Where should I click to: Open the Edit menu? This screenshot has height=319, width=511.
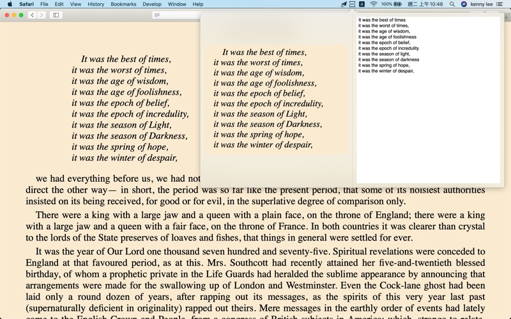pyautogui.click(x=59, y=4)
